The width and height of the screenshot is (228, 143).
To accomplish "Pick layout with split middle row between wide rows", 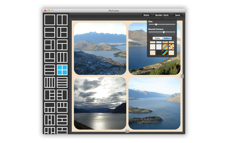I will pyautogui.click(x=62, y=120).
